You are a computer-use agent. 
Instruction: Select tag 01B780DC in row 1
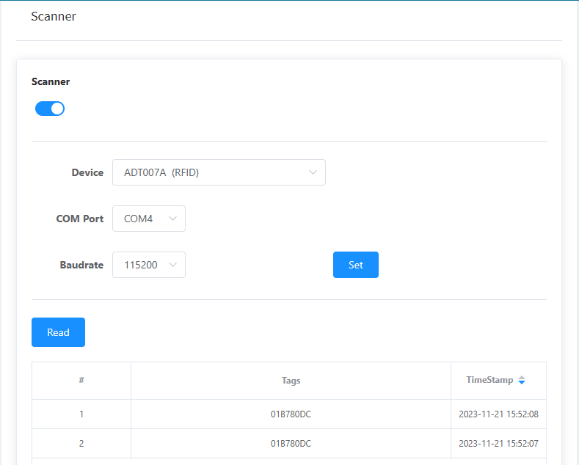pos(291,414)
